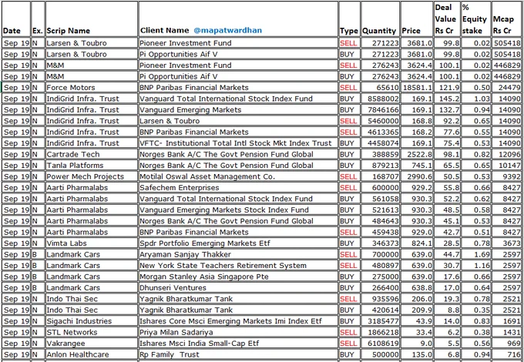Select quantity cell 3185477

[x=380, y=321]
